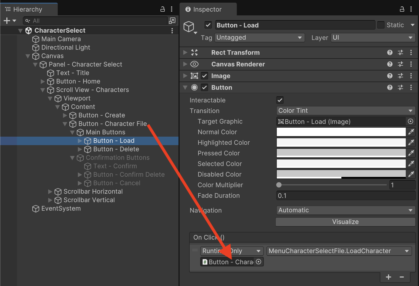Open Button component preset settings icon

[x=400, y=87]
